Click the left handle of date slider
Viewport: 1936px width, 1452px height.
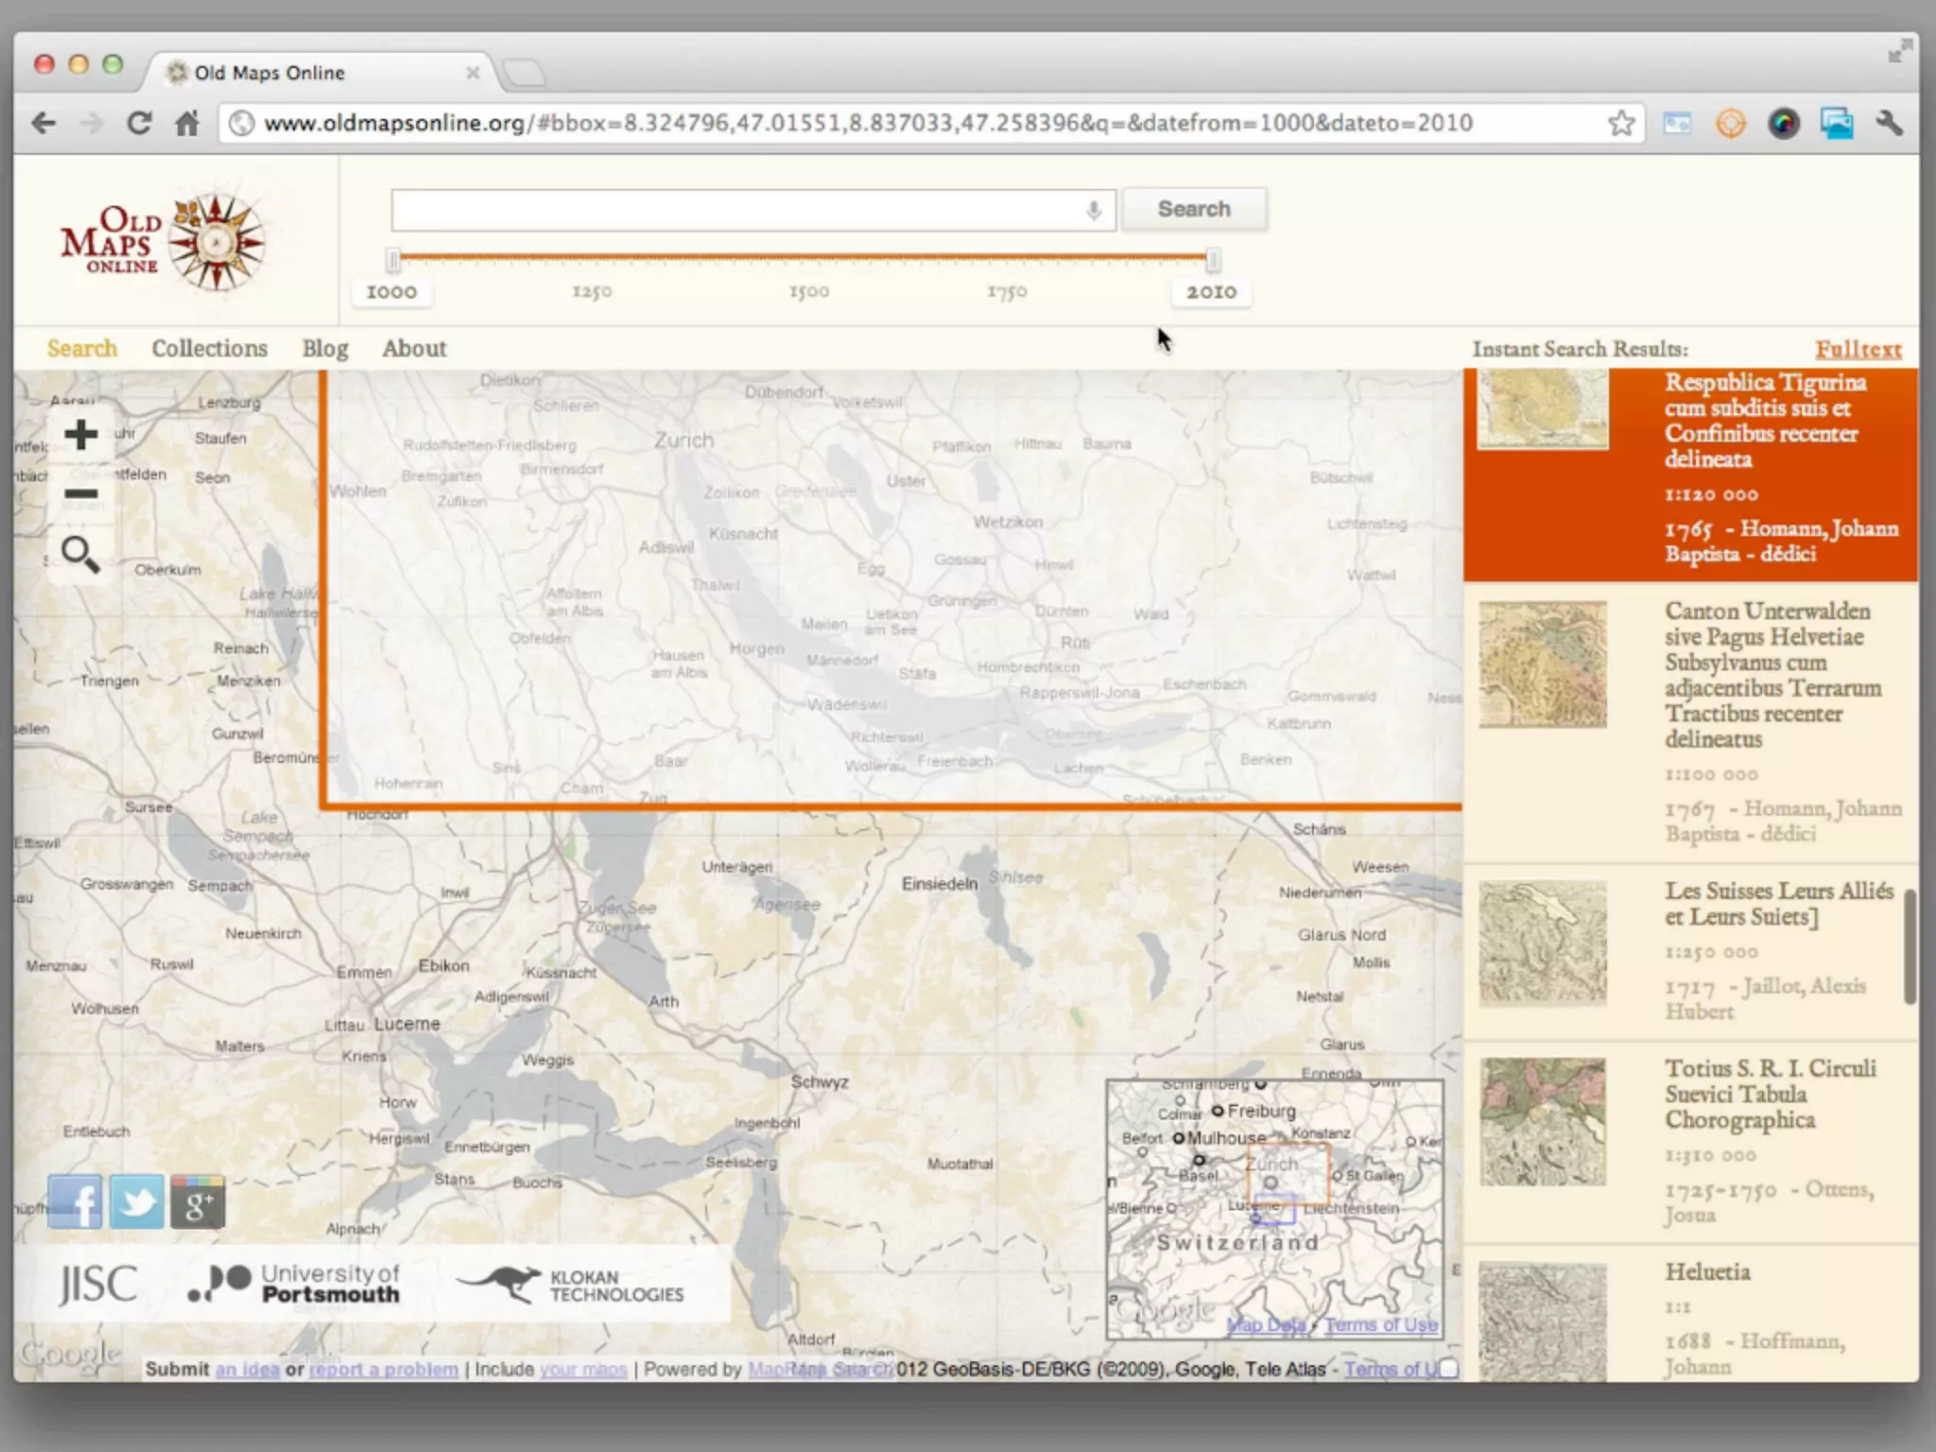[393, 259]
